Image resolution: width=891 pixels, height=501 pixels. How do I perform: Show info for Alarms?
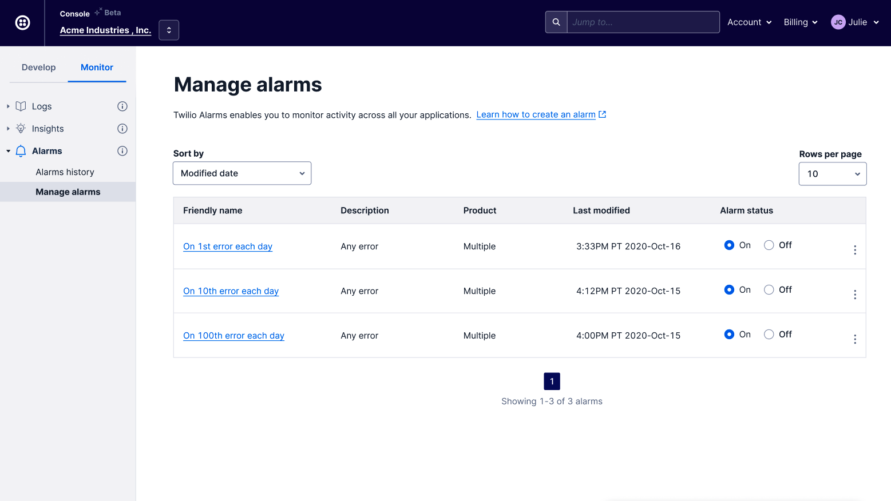tap(122, 151)
